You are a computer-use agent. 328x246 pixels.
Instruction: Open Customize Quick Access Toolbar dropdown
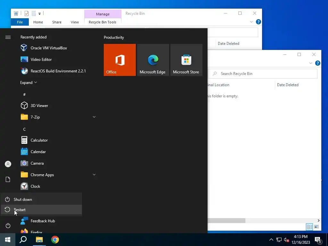(x=39, y=14)
